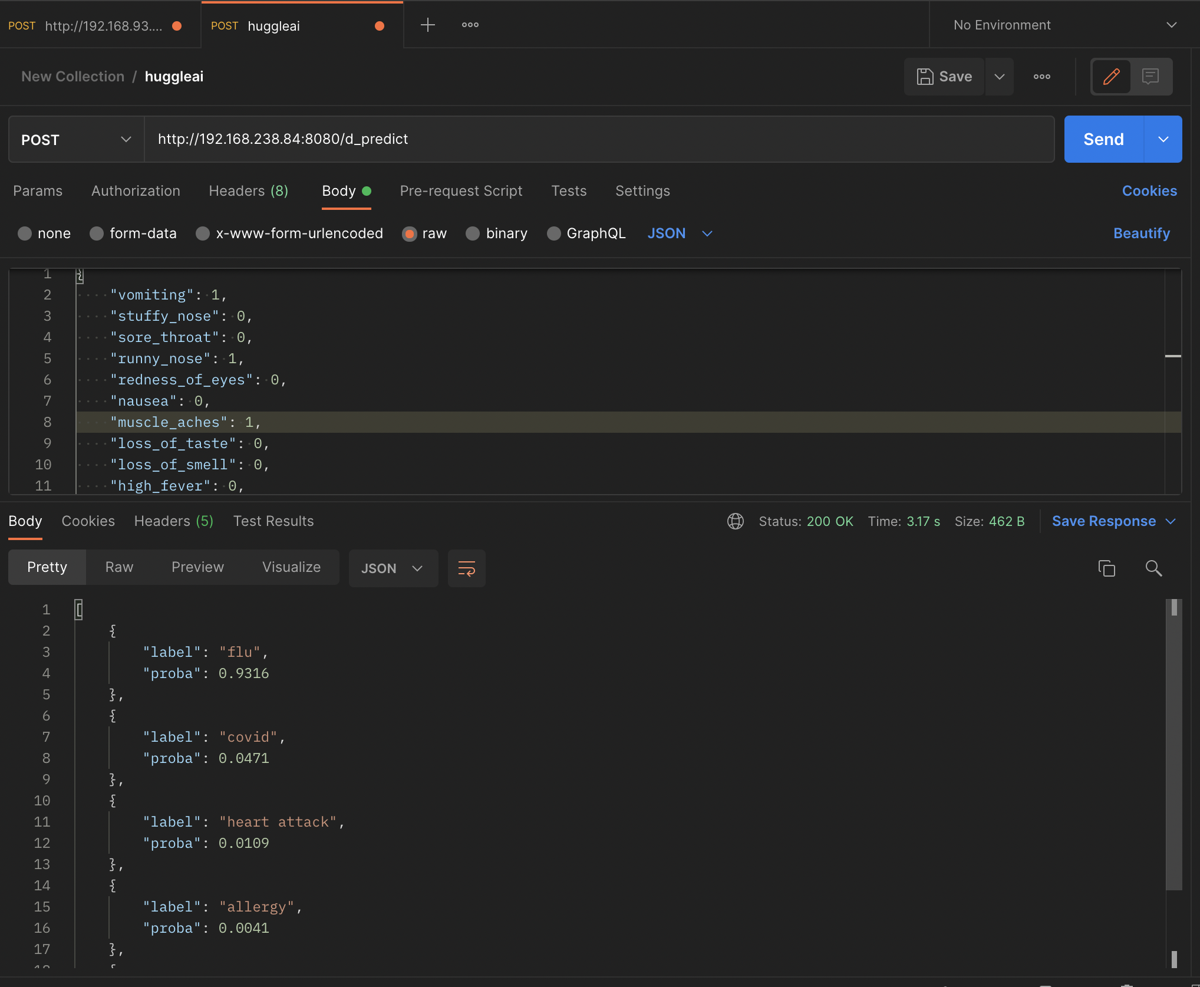Screen dimensions: 1200x987
Task: Click the wrap lines icon in response
Action: 466,568
